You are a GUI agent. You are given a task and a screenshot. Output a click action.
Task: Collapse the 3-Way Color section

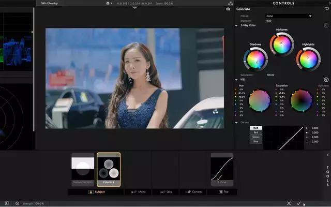[x=236, y=25]
